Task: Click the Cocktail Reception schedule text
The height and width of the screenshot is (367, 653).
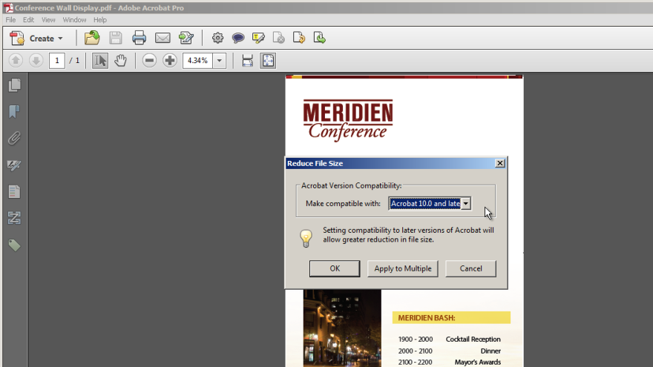Action: point(473,339)
